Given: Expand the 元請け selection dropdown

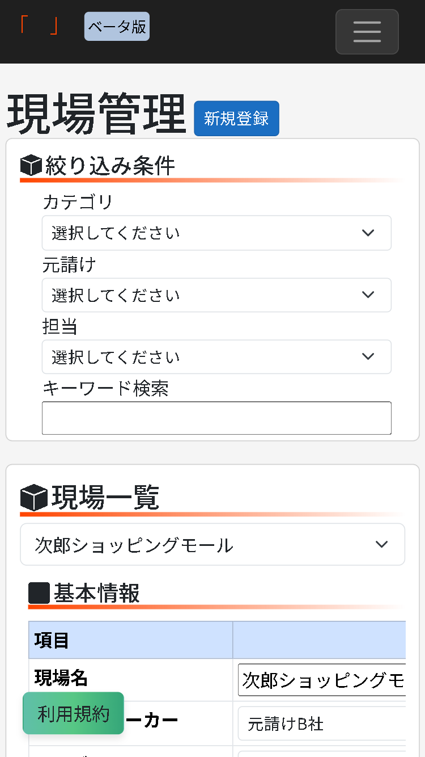Looking at the screenshot, I should point(216,295).
